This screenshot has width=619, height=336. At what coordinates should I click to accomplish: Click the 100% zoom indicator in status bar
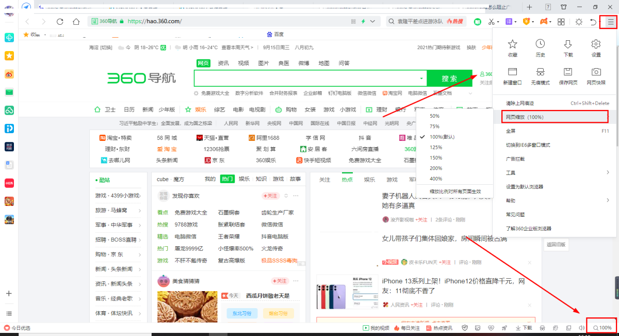[602, 328]
